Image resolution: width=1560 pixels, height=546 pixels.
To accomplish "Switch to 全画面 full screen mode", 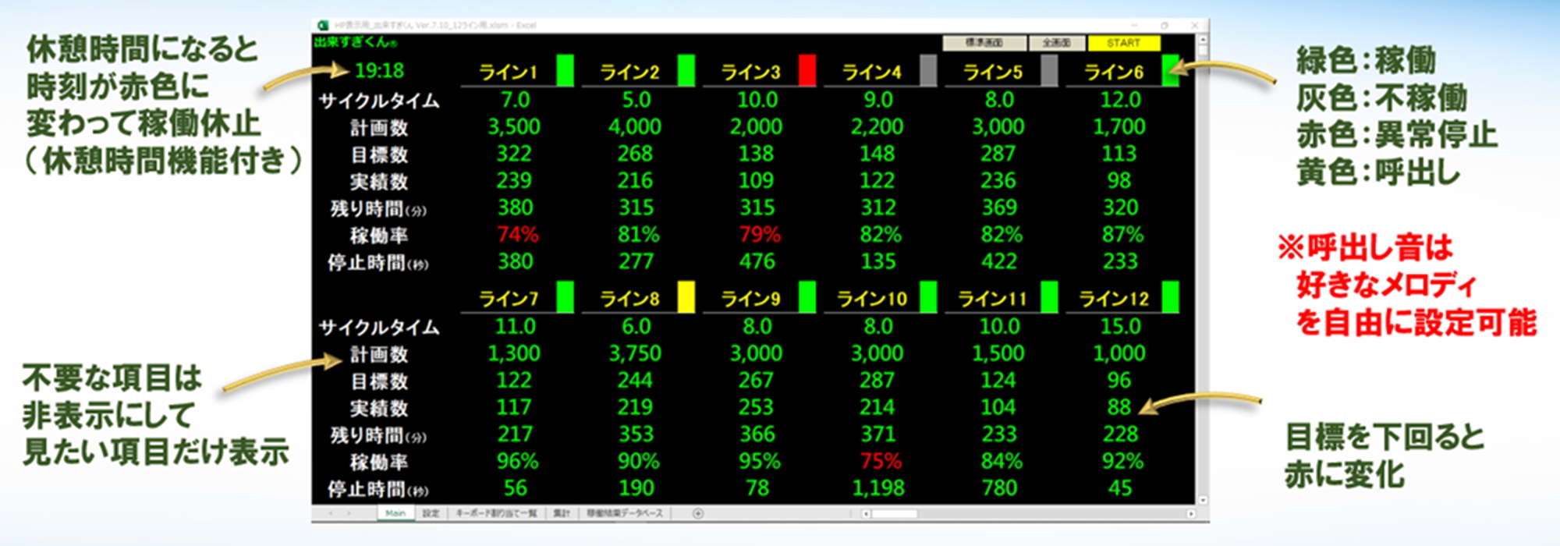I will (x=1057, y=43).
